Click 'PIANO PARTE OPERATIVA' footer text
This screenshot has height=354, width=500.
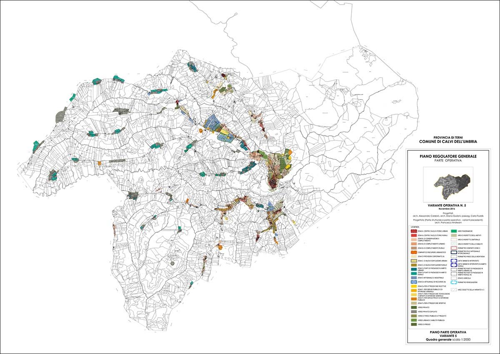click(x=448, y=332)
